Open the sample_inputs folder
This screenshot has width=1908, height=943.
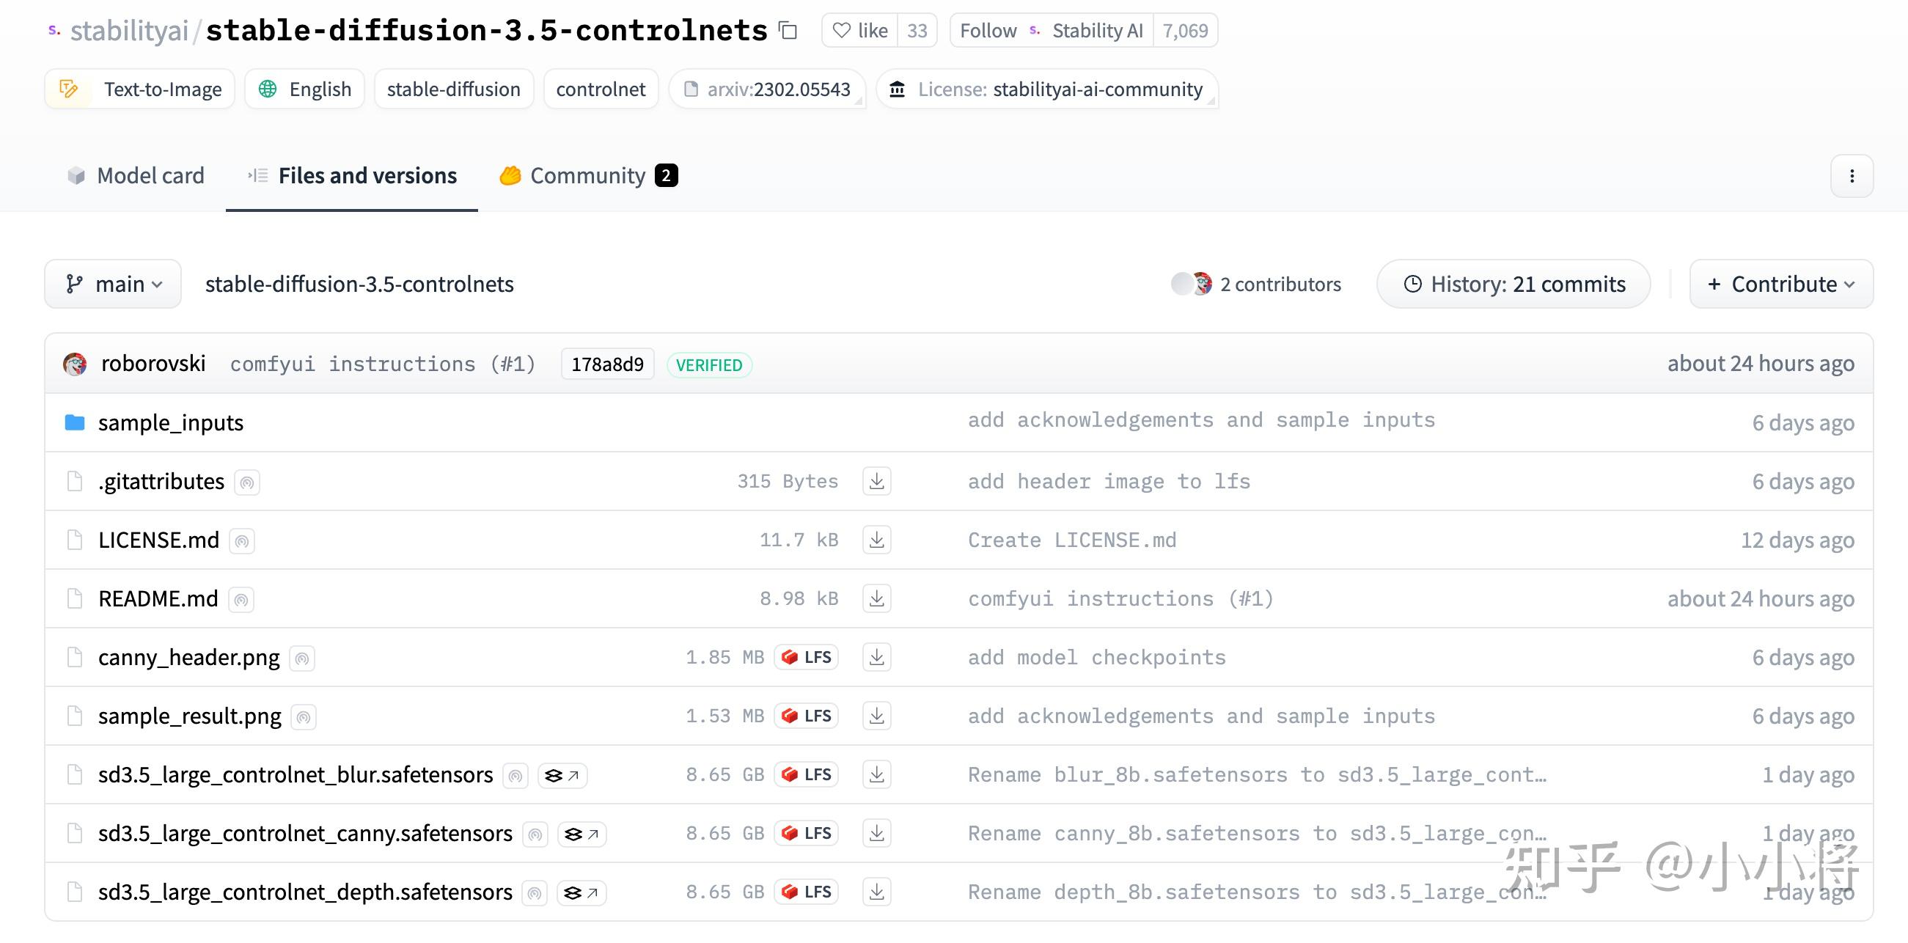[x=170, y=423]
